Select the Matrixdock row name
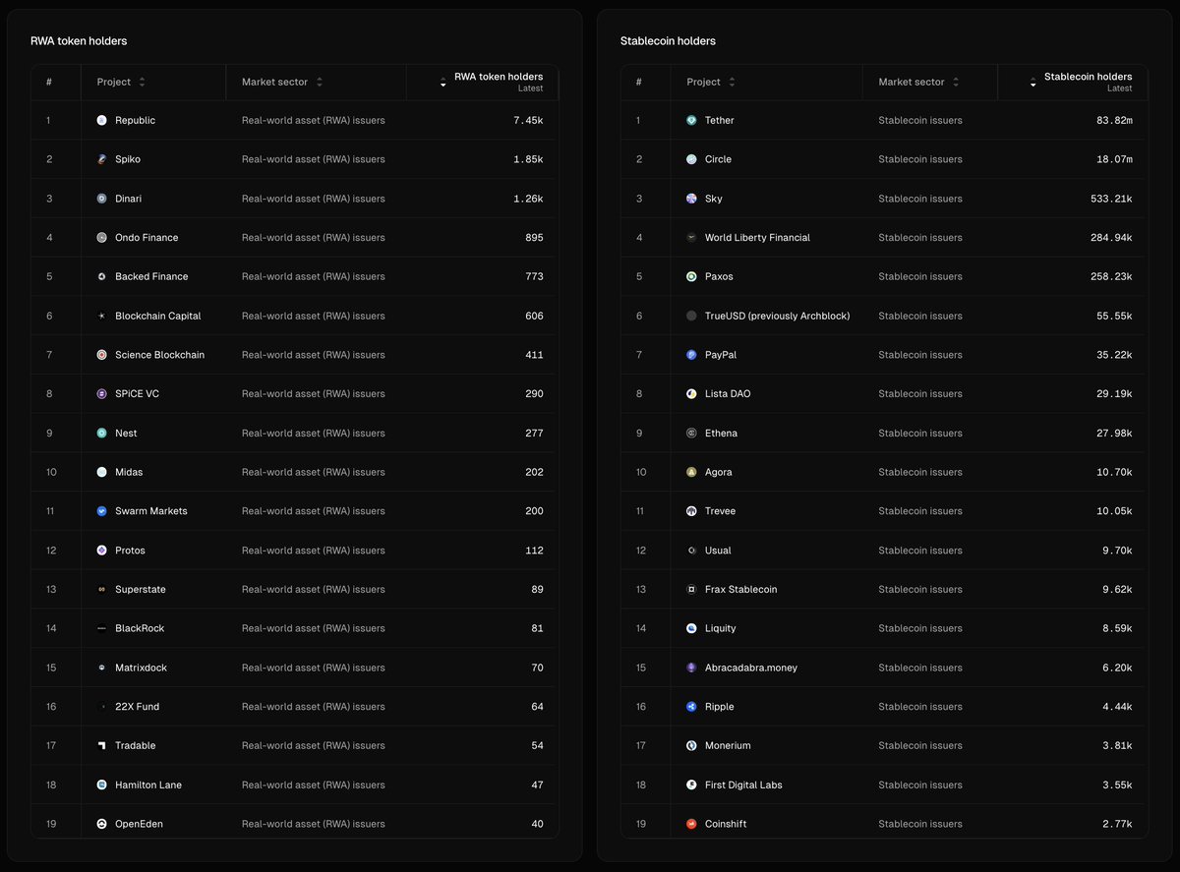 [141, 668]
